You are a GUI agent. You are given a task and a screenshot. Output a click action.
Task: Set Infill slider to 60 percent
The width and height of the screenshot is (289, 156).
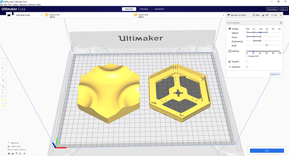tap(267, 51)
